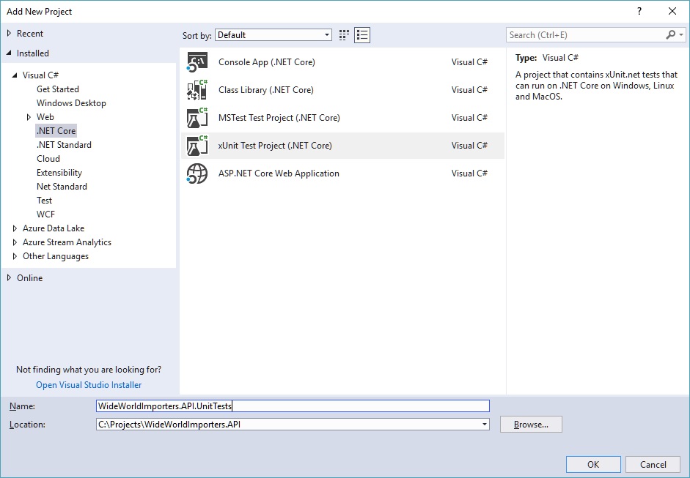Screen dimensions: 690x478
Task: Click the Class Library template icon
Action: (x=197, y=90)
